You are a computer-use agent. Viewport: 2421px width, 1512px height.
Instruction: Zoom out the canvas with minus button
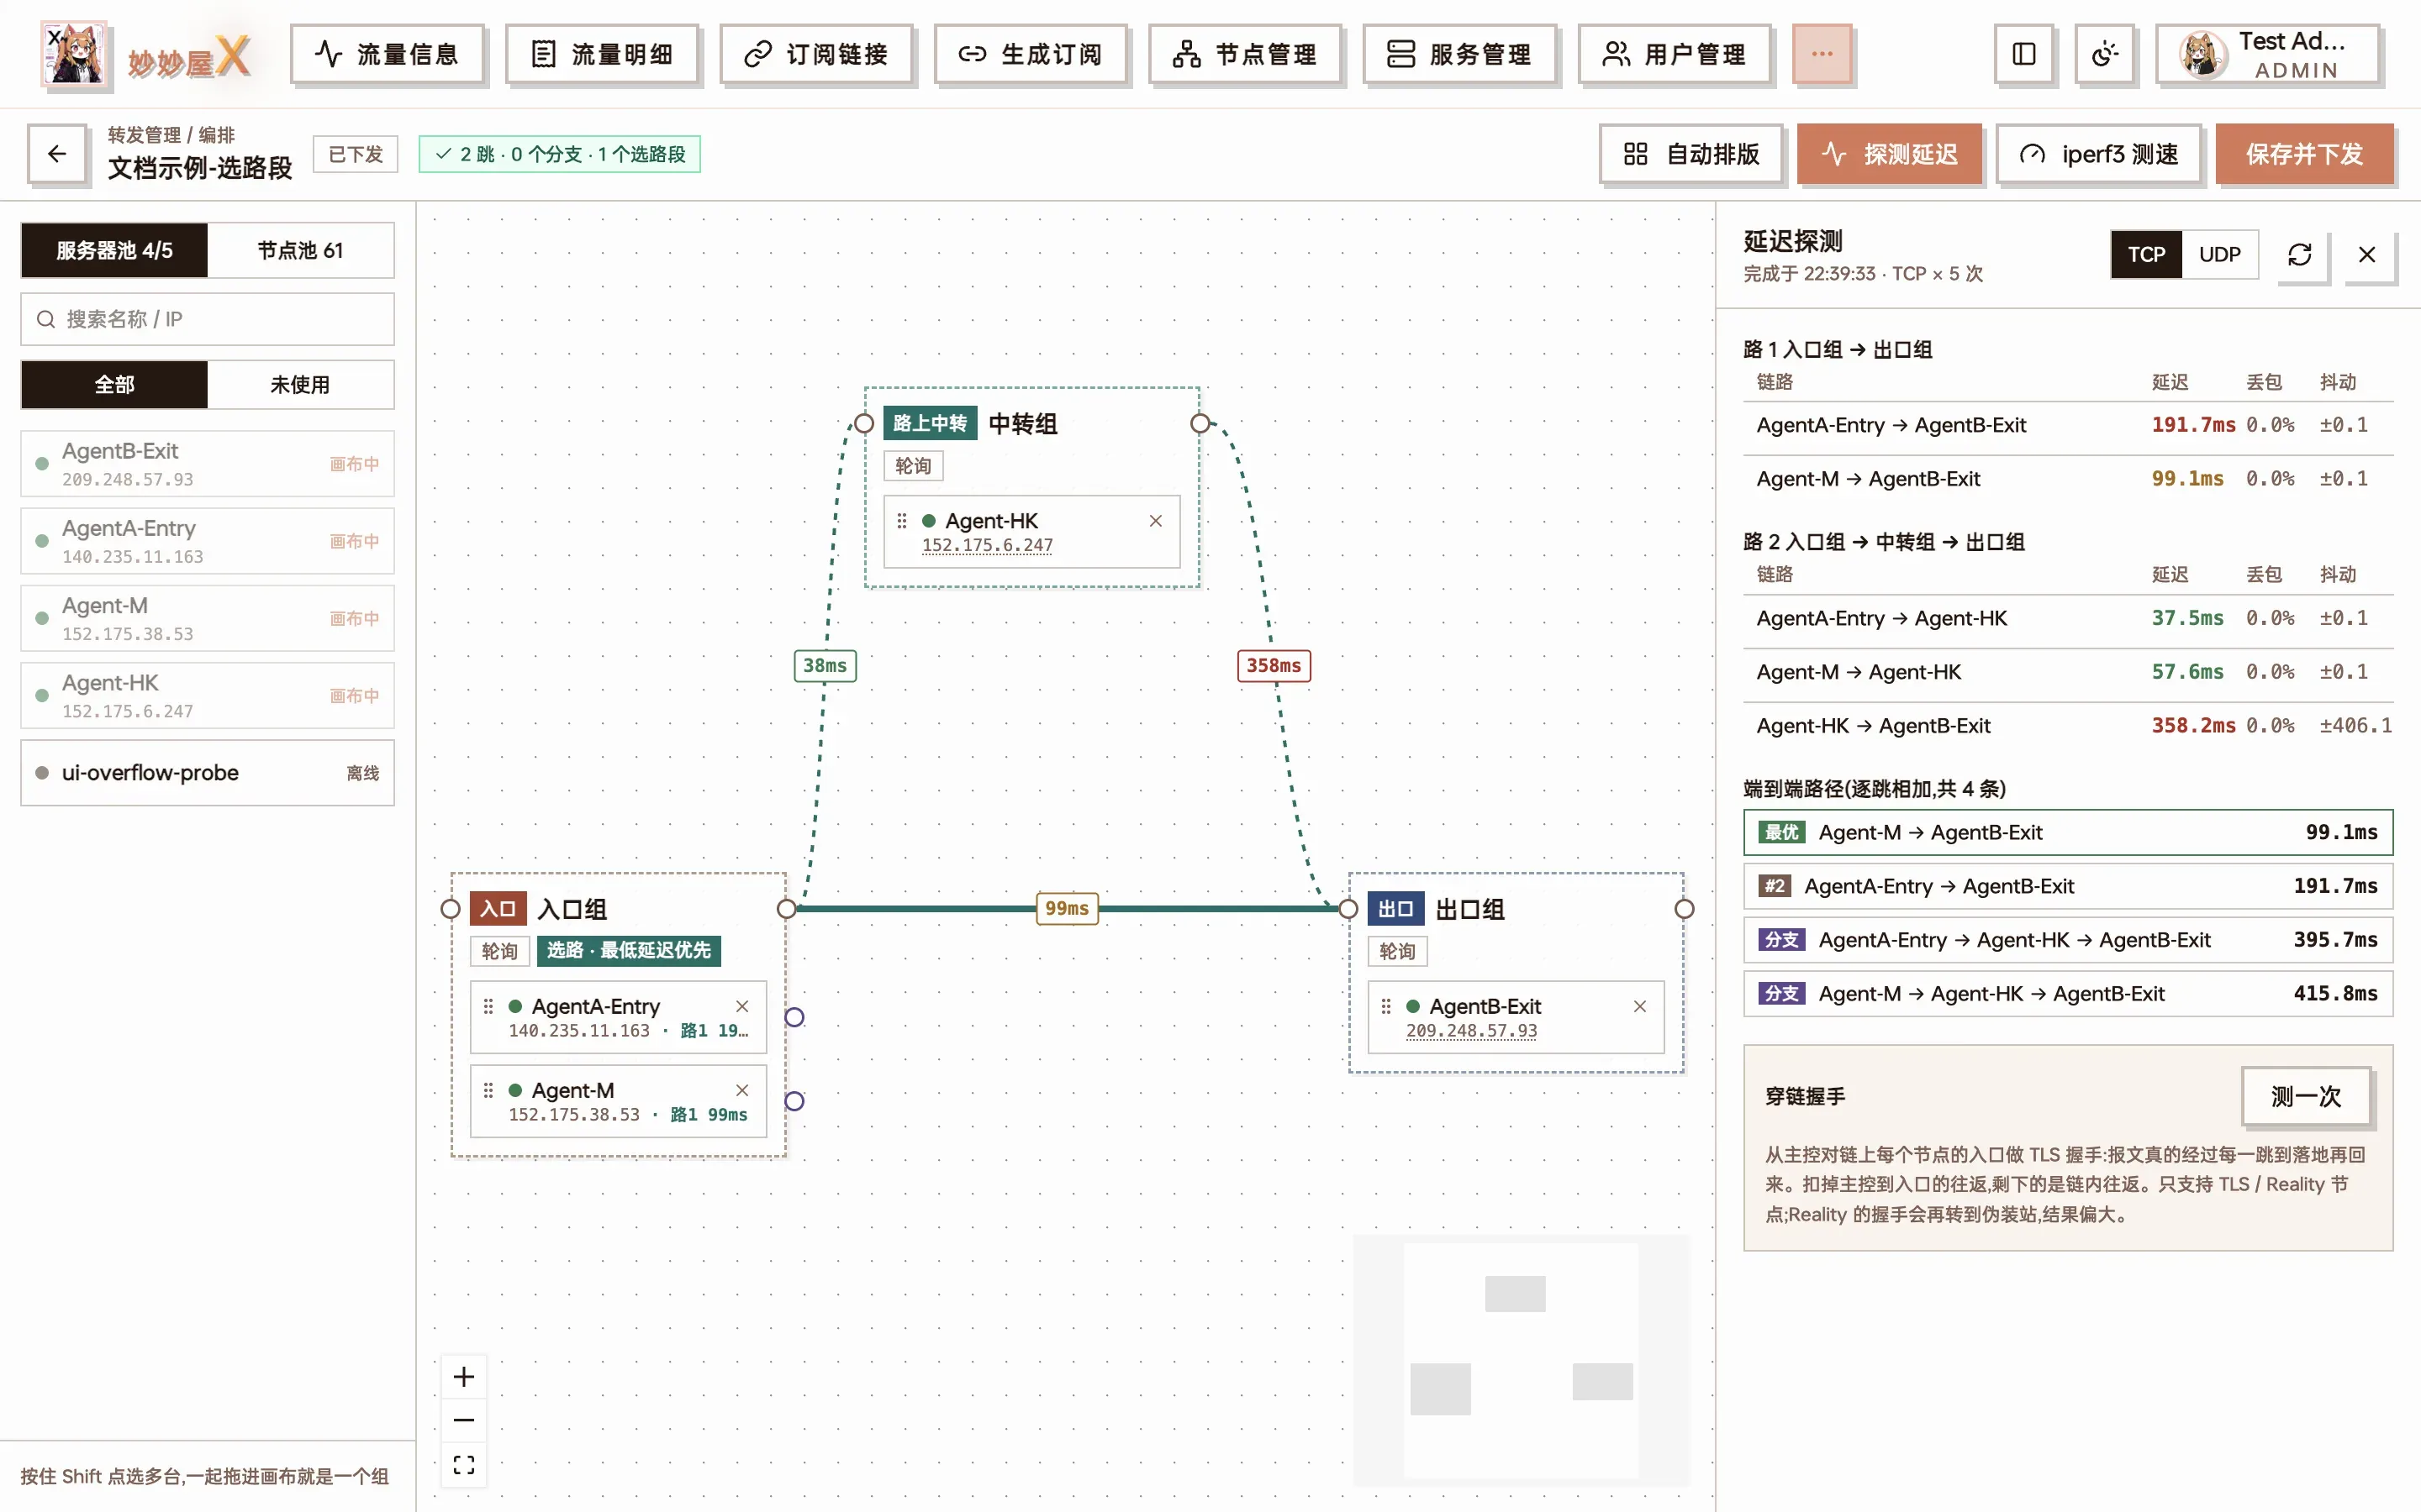click(464, 1420)
